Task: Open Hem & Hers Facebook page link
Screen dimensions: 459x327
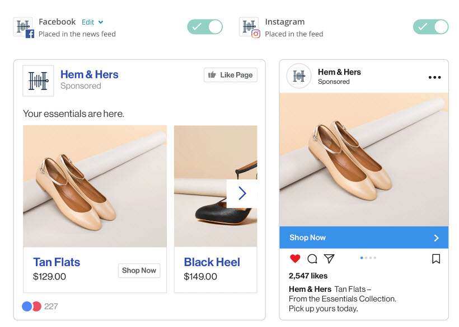Action: click(89, 74)
